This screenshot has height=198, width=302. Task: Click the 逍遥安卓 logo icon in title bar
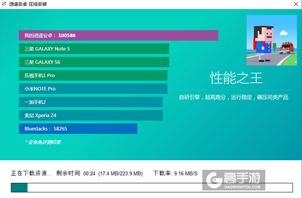[x=4, y=4]
